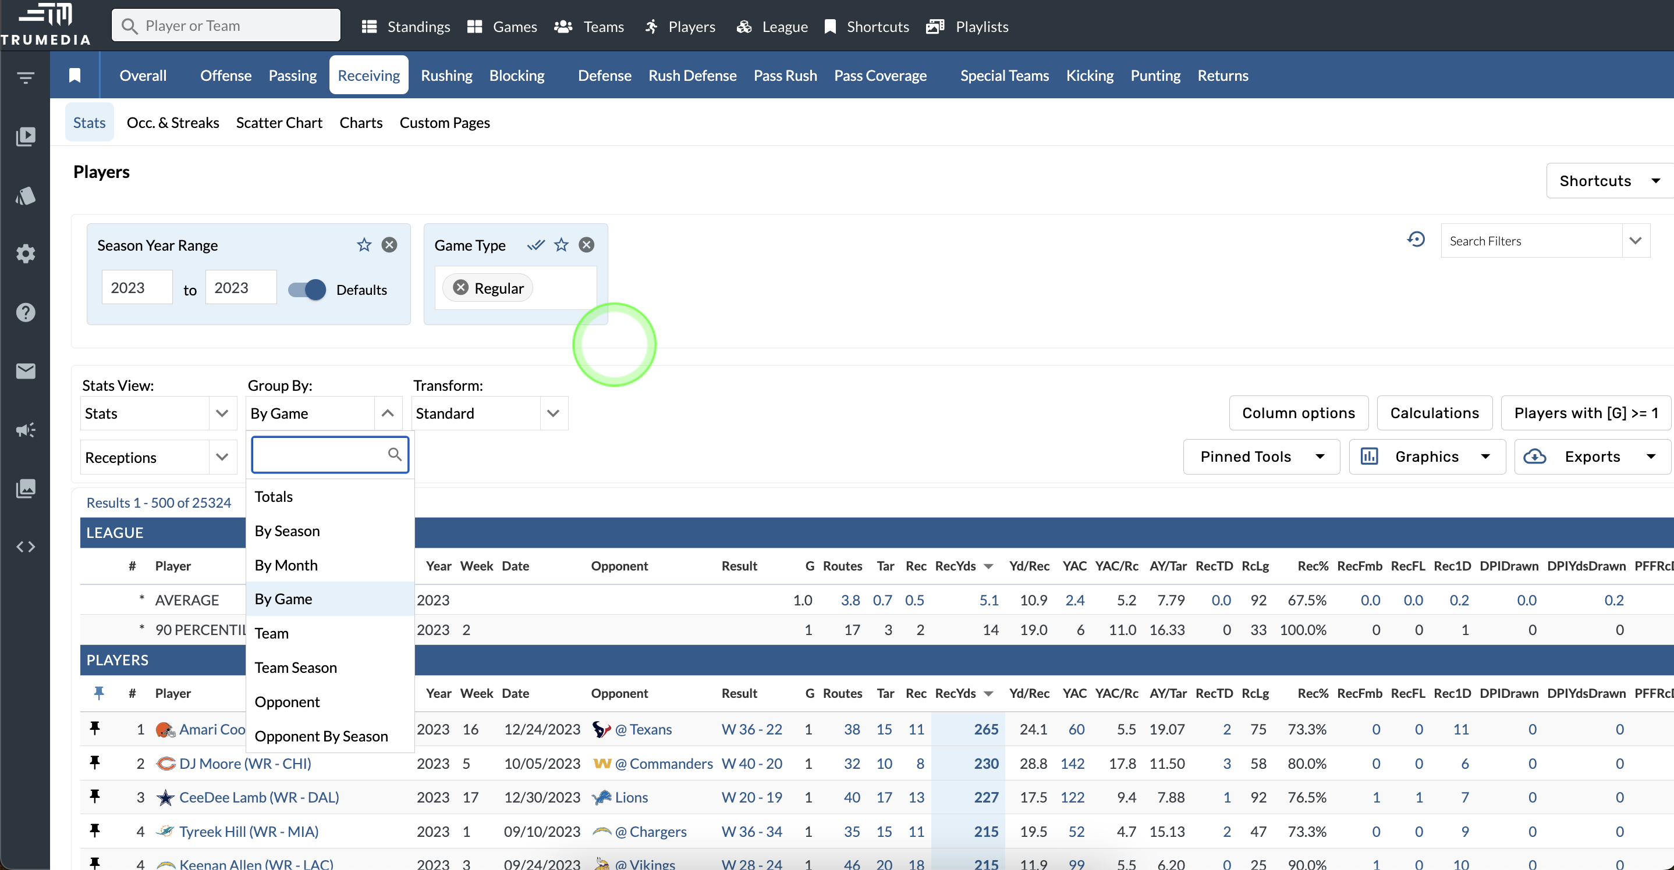Click the reset filters history icon
This screenshot has height=870, width=1674.
pos(1416,240)
